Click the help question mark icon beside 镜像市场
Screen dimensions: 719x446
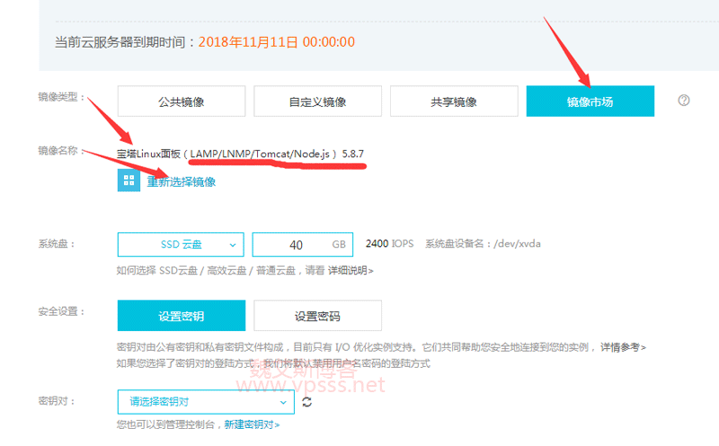(x=684, y=101)
